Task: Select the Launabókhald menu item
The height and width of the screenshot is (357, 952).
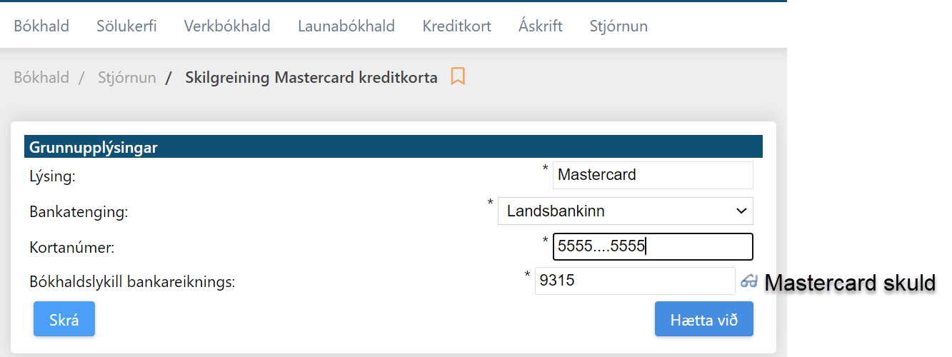Action: (346, 26)
